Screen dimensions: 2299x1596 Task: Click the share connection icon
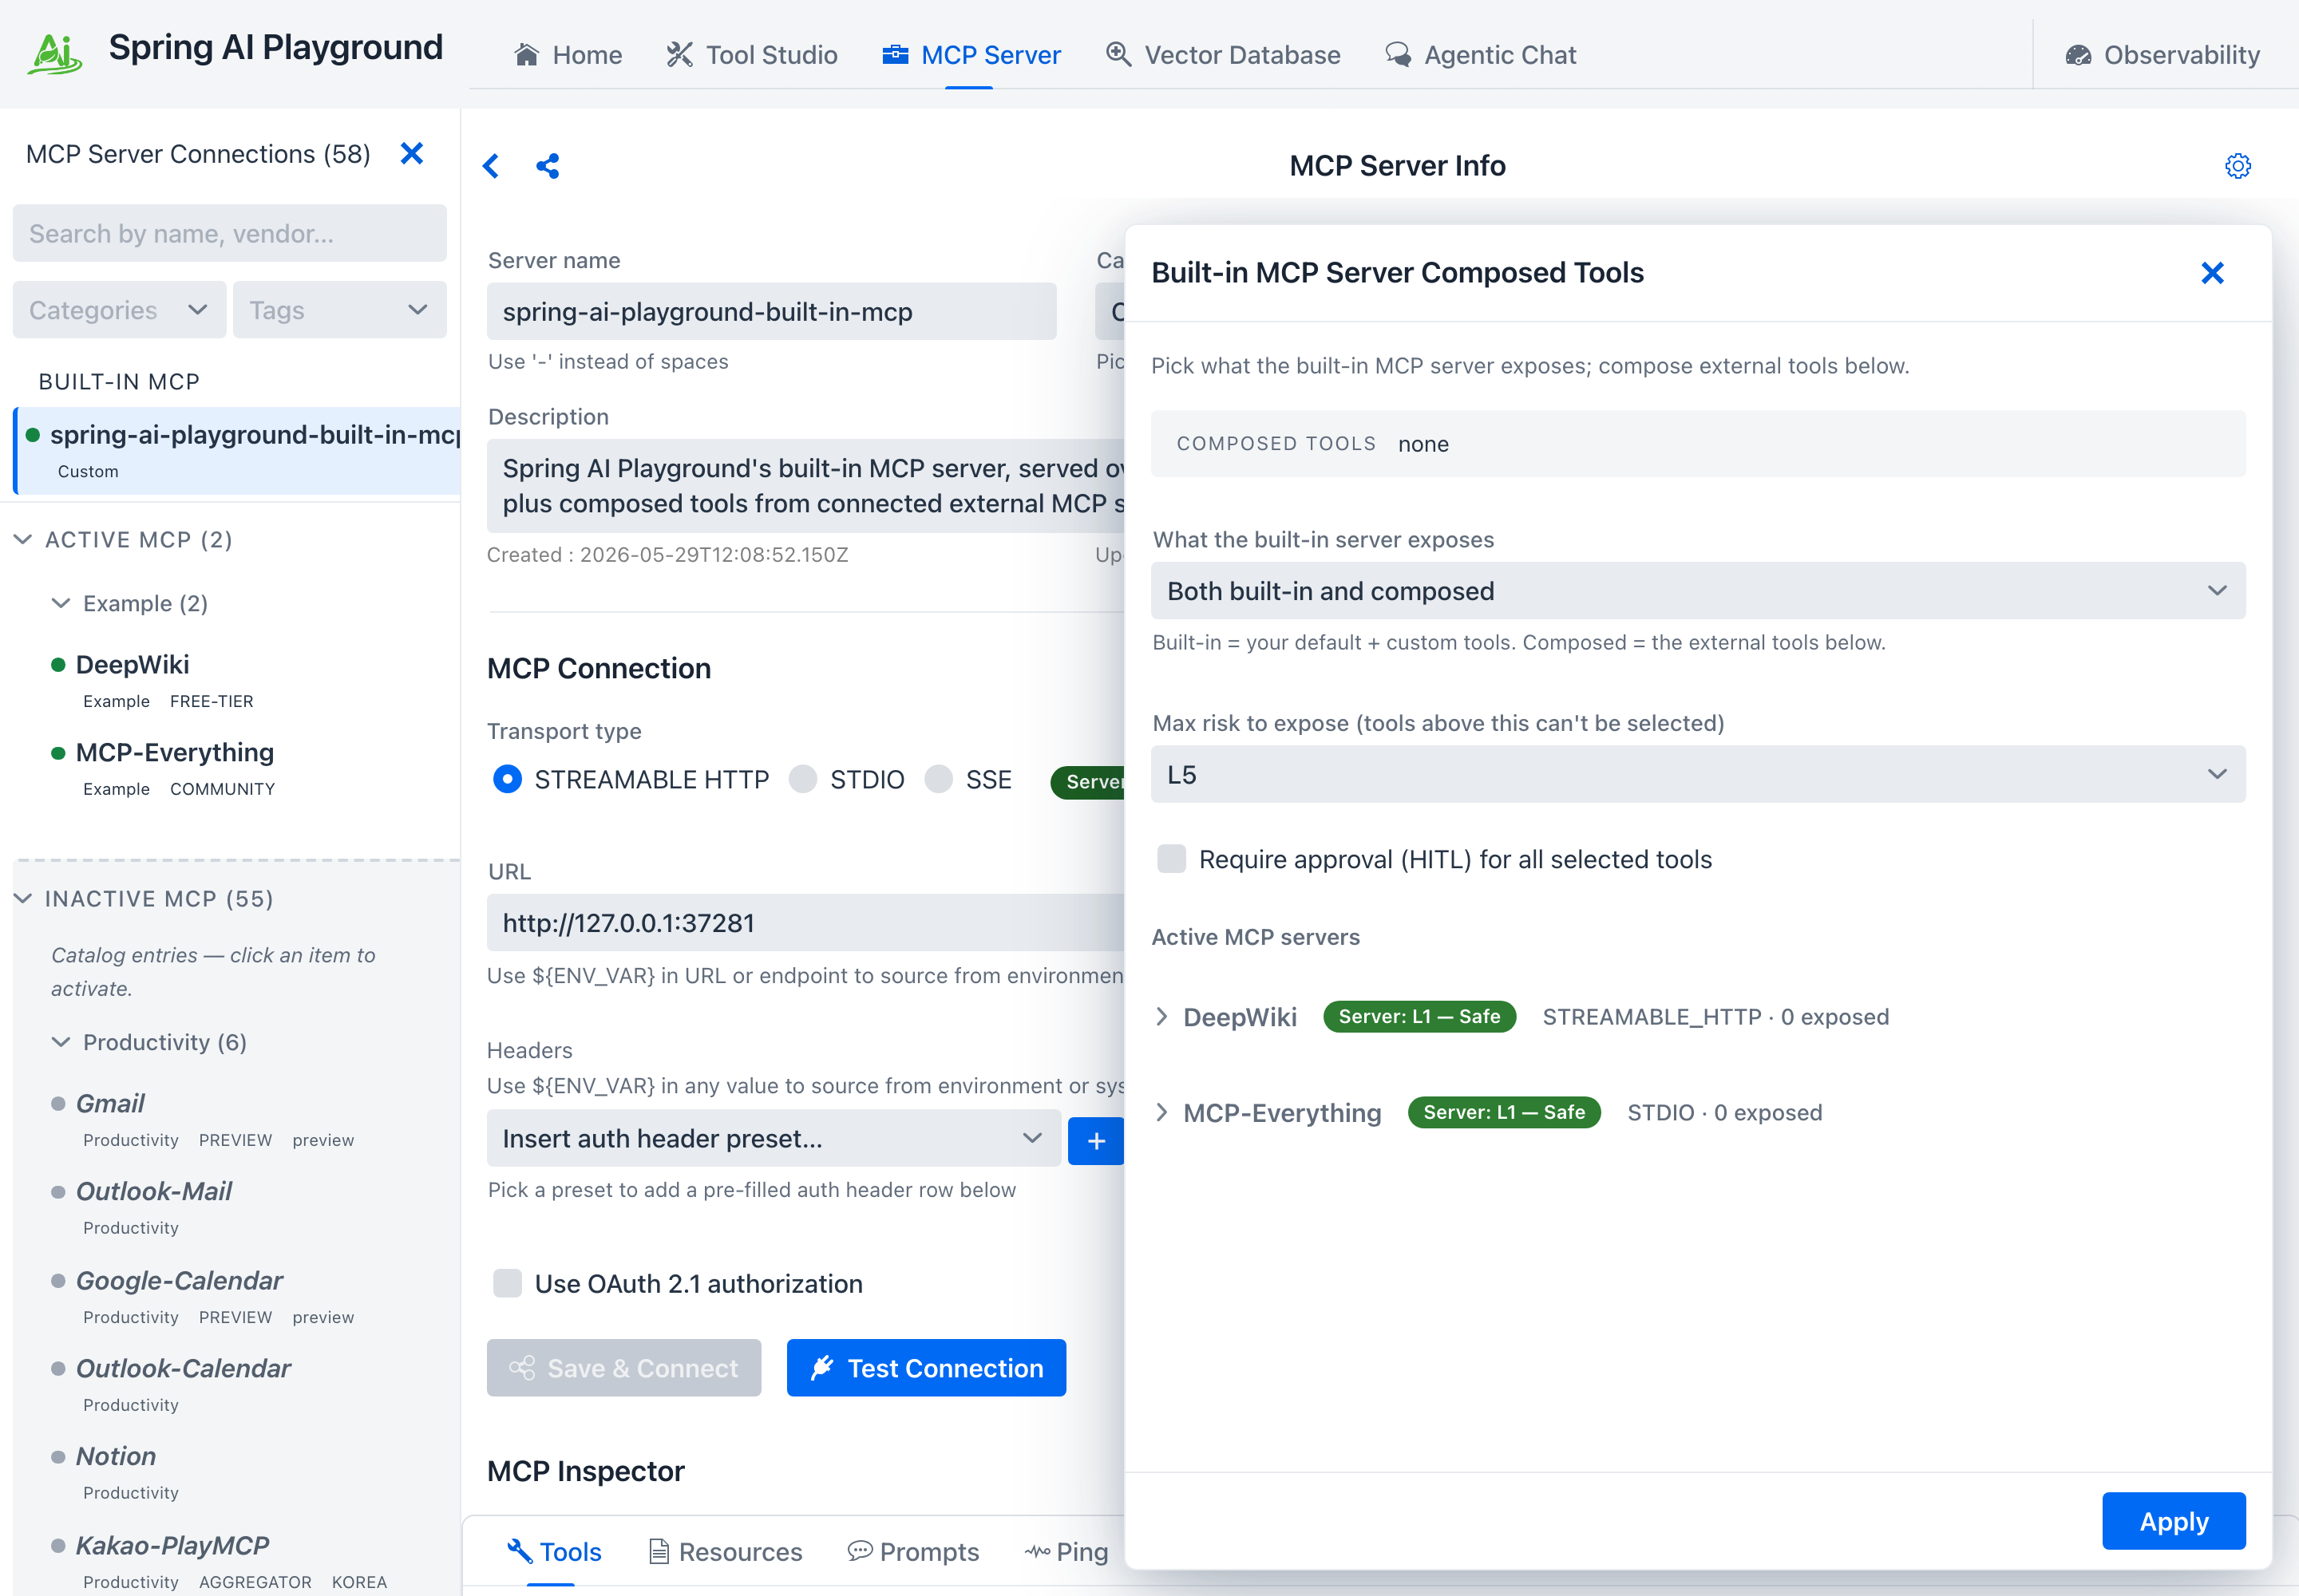pyautogui.click(x=548, y=166)
